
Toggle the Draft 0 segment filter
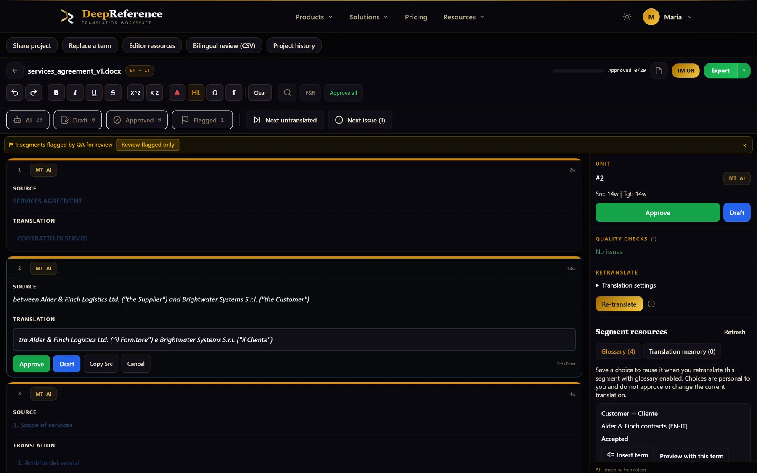point(78,120)
